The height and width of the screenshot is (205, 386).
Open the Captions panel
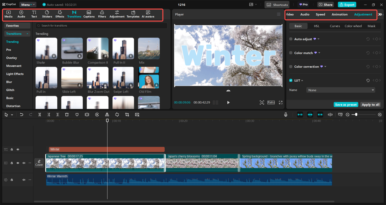tap(89, 14)
